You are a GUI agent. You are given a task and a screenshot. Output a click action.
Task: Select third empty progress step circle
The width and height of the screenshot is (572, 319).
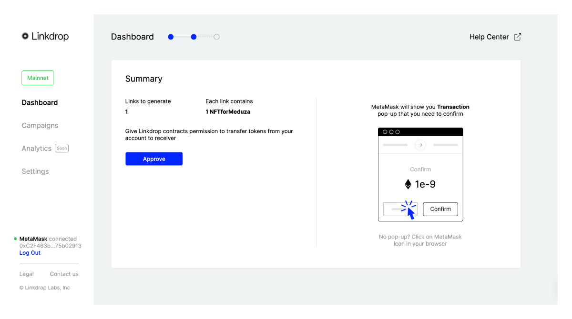pyautogui.click(x=216, y=37)
